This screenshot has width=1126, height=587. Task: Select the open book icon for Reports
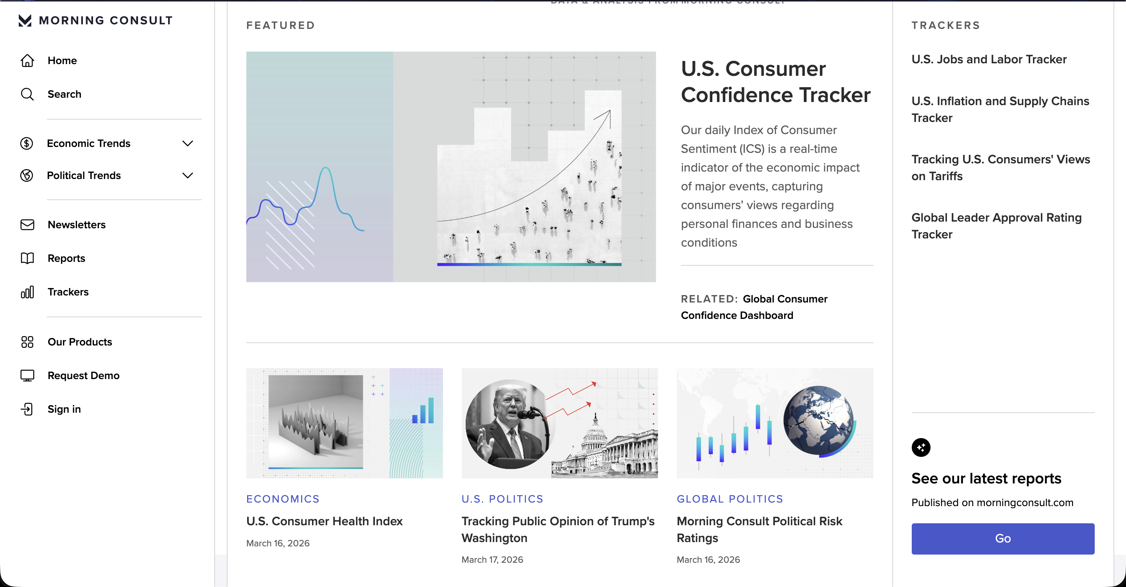(27, 258)
